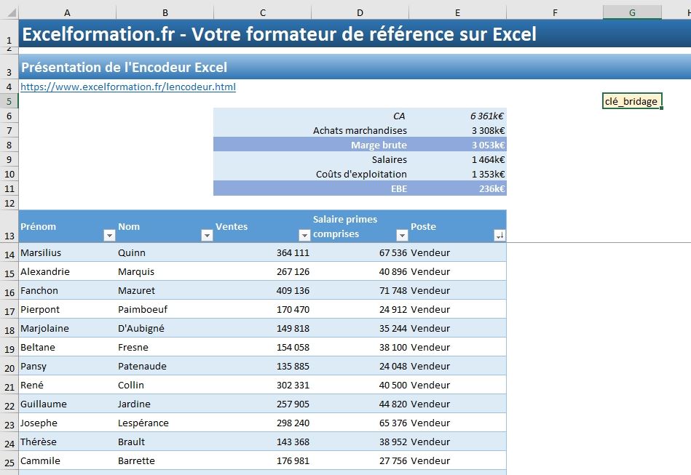
Task: Click the sort icon on the Poste column header
Action: click(498, 235)
